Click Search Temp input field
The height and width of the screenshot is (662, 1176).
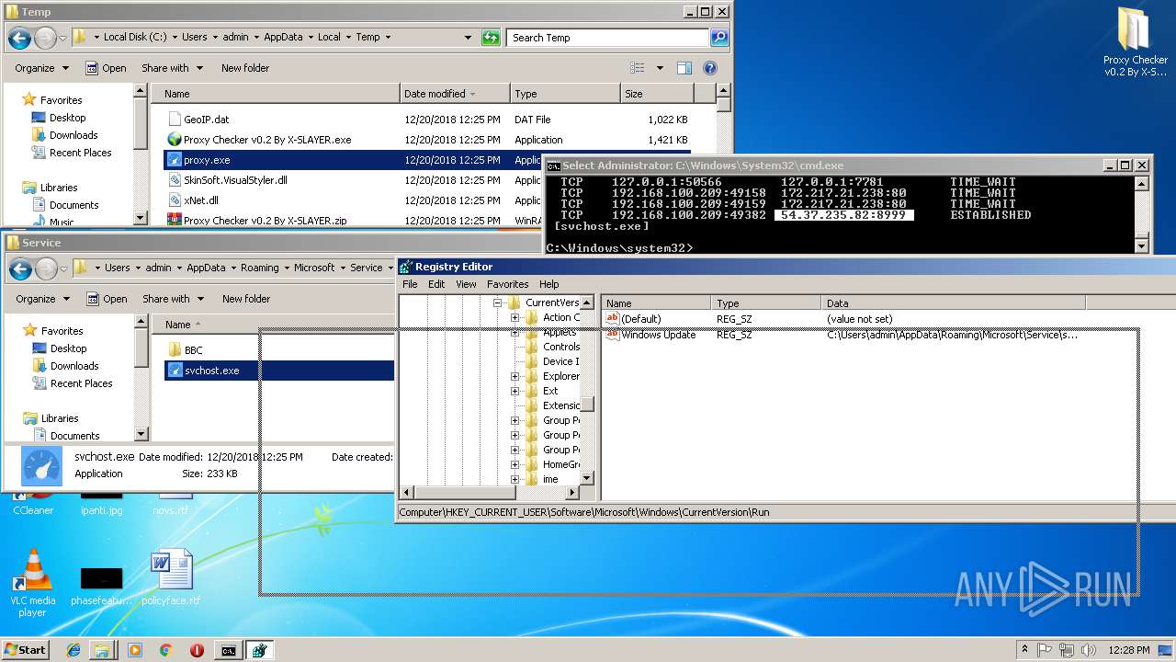click(606, 38)
